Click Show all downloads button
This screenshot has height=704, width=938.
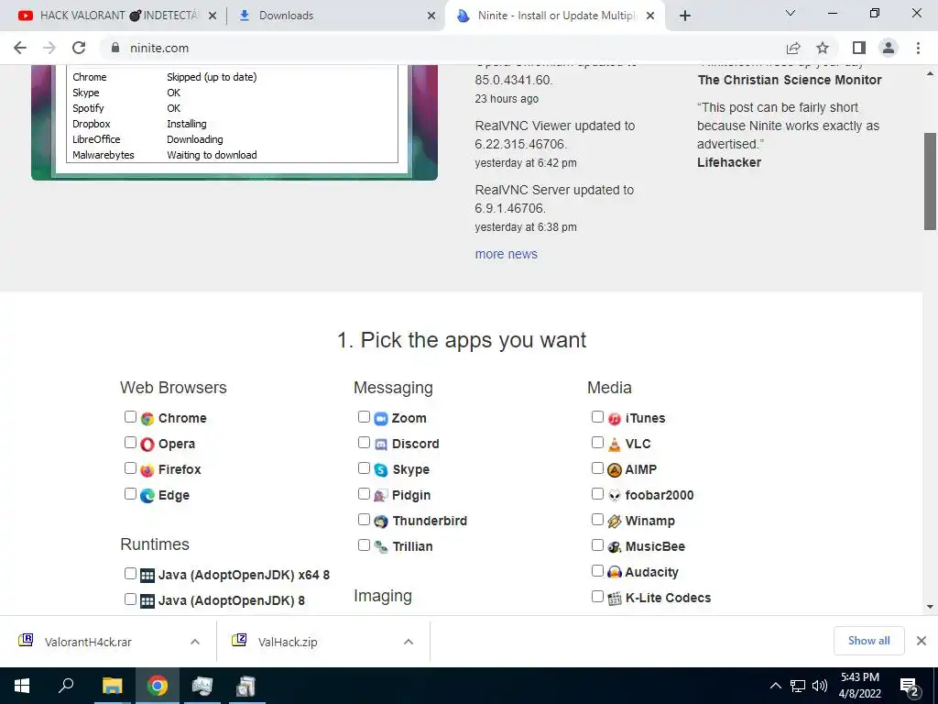[x=868, y=641]
